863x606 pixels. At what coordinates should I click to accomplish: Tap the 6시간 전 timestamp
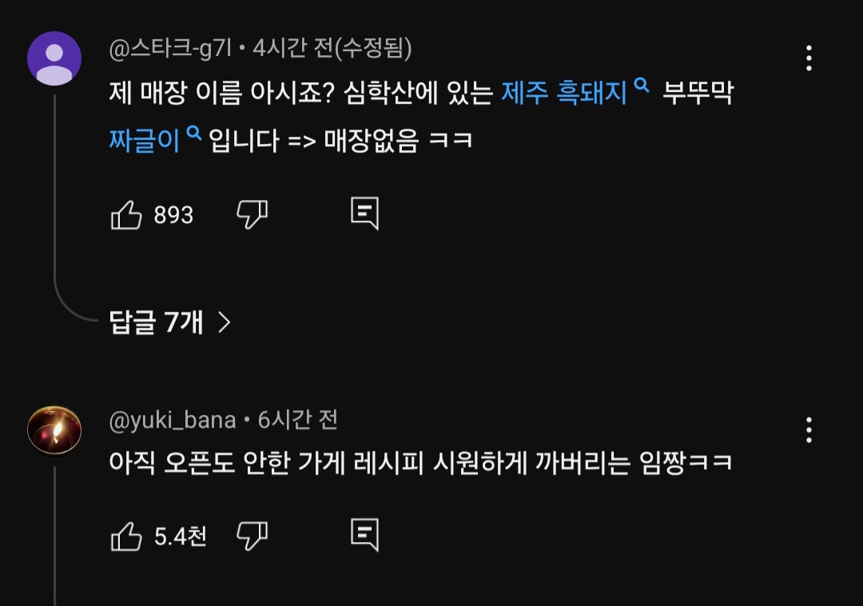click(297, 420)
